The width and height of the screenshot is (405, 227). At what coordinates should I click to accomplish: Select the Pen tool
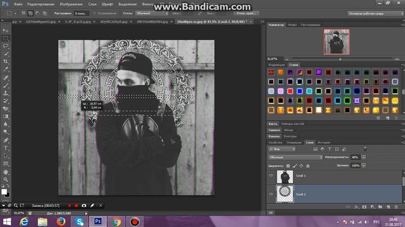[6, 140]
